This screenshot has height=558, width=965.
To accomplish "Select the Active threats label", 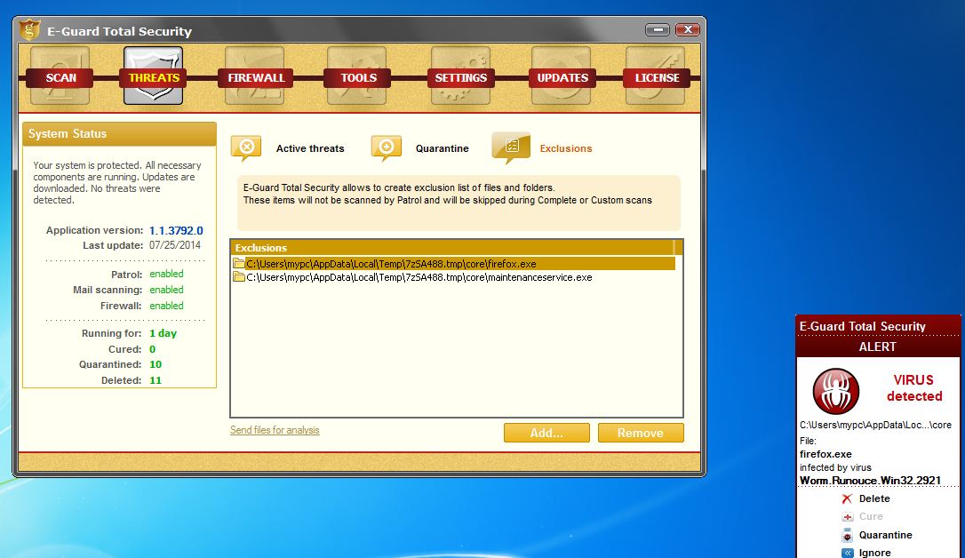I will tap(310, 148).
